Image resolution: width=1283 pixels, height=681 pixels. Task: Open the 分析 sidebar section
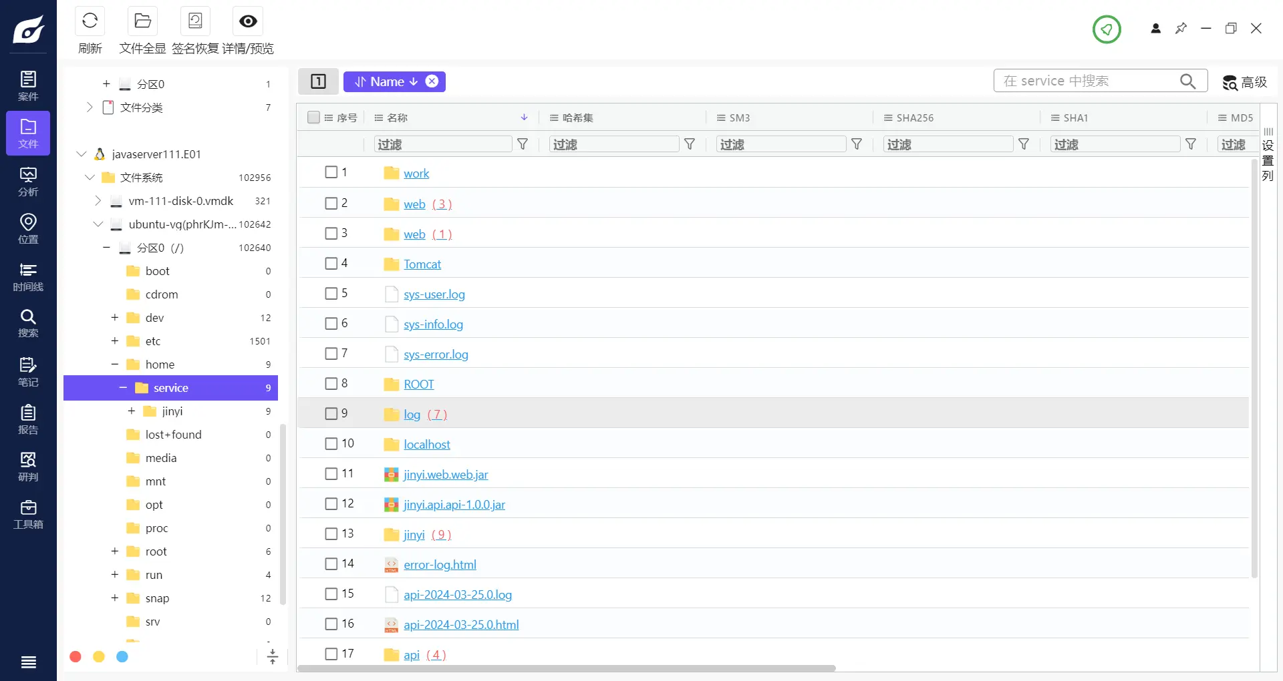28,182
